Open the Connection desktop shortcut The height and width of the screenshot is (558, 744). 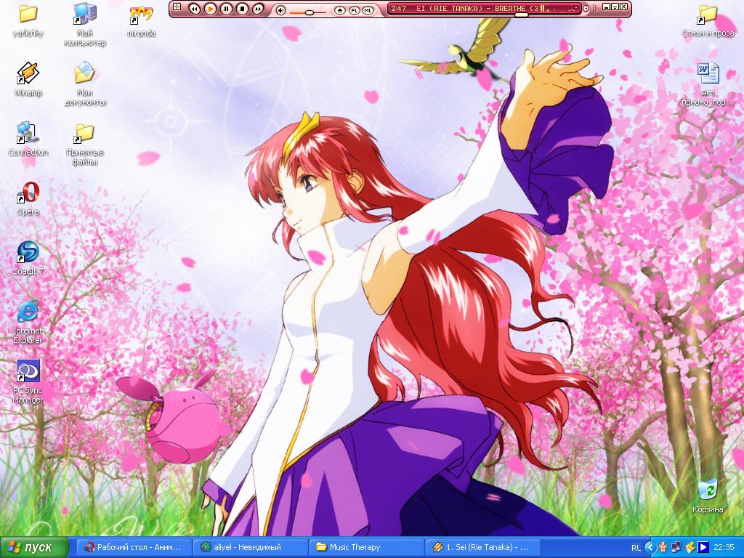click(x=28, y=139)
